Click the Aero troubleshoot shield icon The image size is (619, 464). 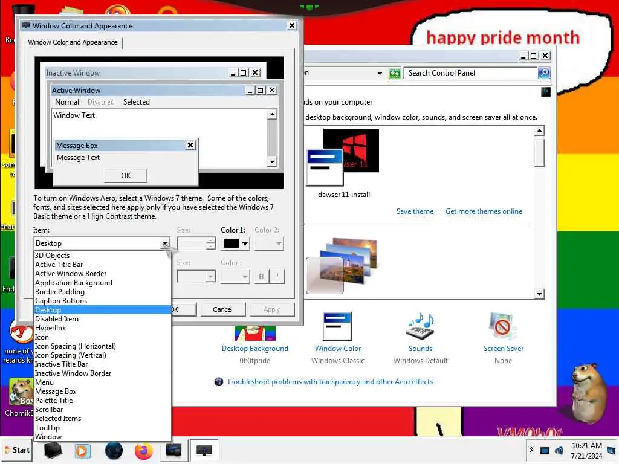pyautogui.click(x=218, y=382)
